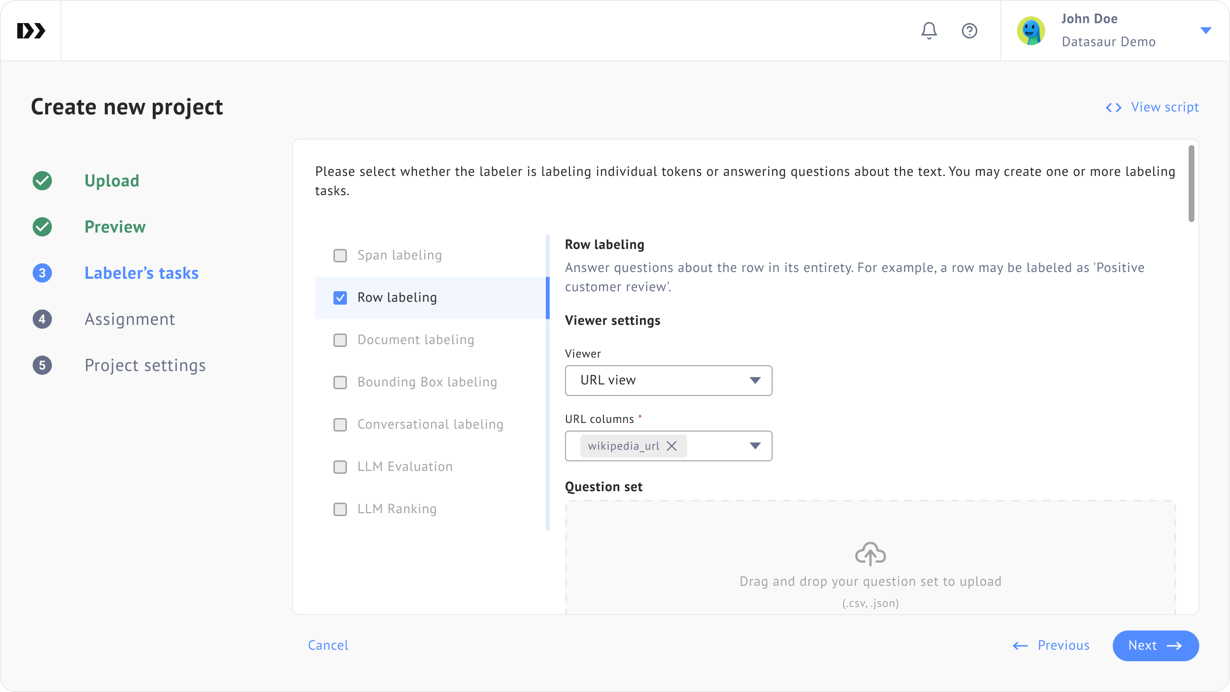The width and height of the screenshot is (1230, 692).
Task: Open the Viewer dropdown showing URL view
Action: click(x=668, y=380)
